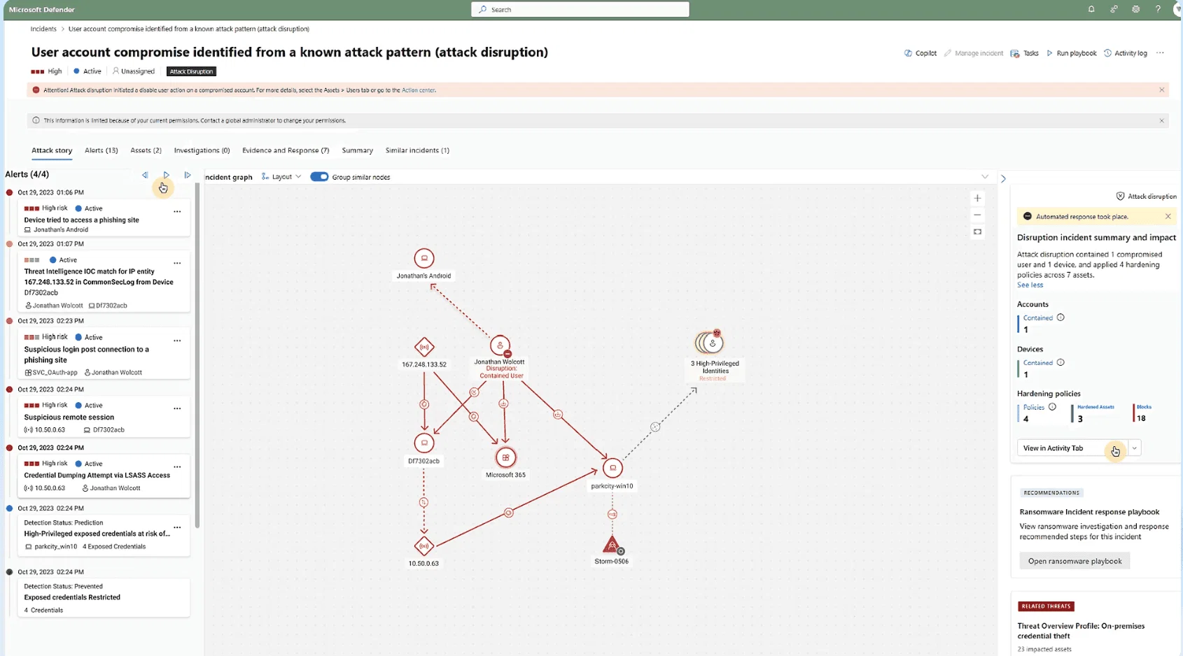Open the settings gear icon

pos(1135,9)
